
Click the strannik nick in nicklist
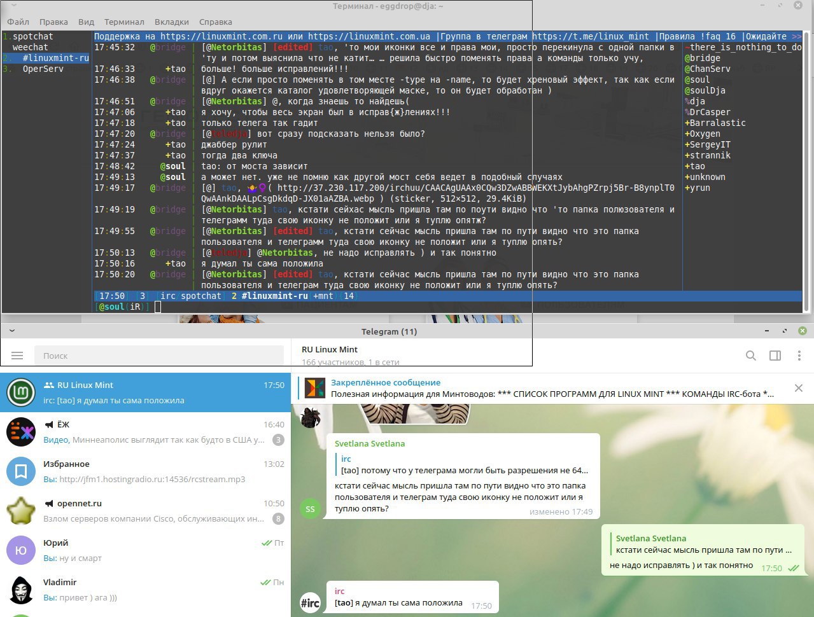click(x=710, y=155)
